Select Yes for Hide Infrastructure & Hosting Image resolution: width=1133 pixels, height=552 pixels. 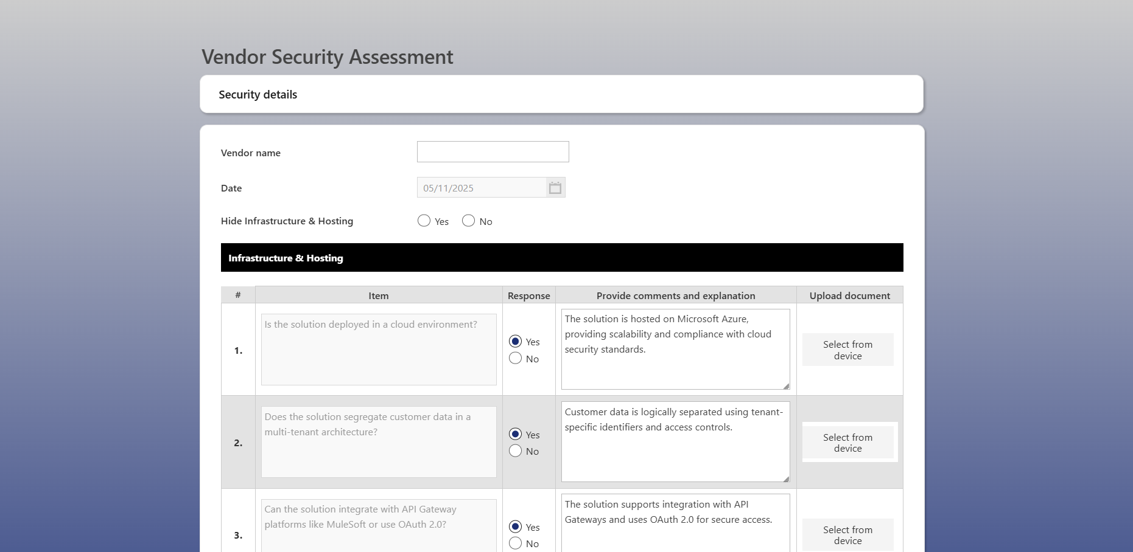[x=424, y=221]
